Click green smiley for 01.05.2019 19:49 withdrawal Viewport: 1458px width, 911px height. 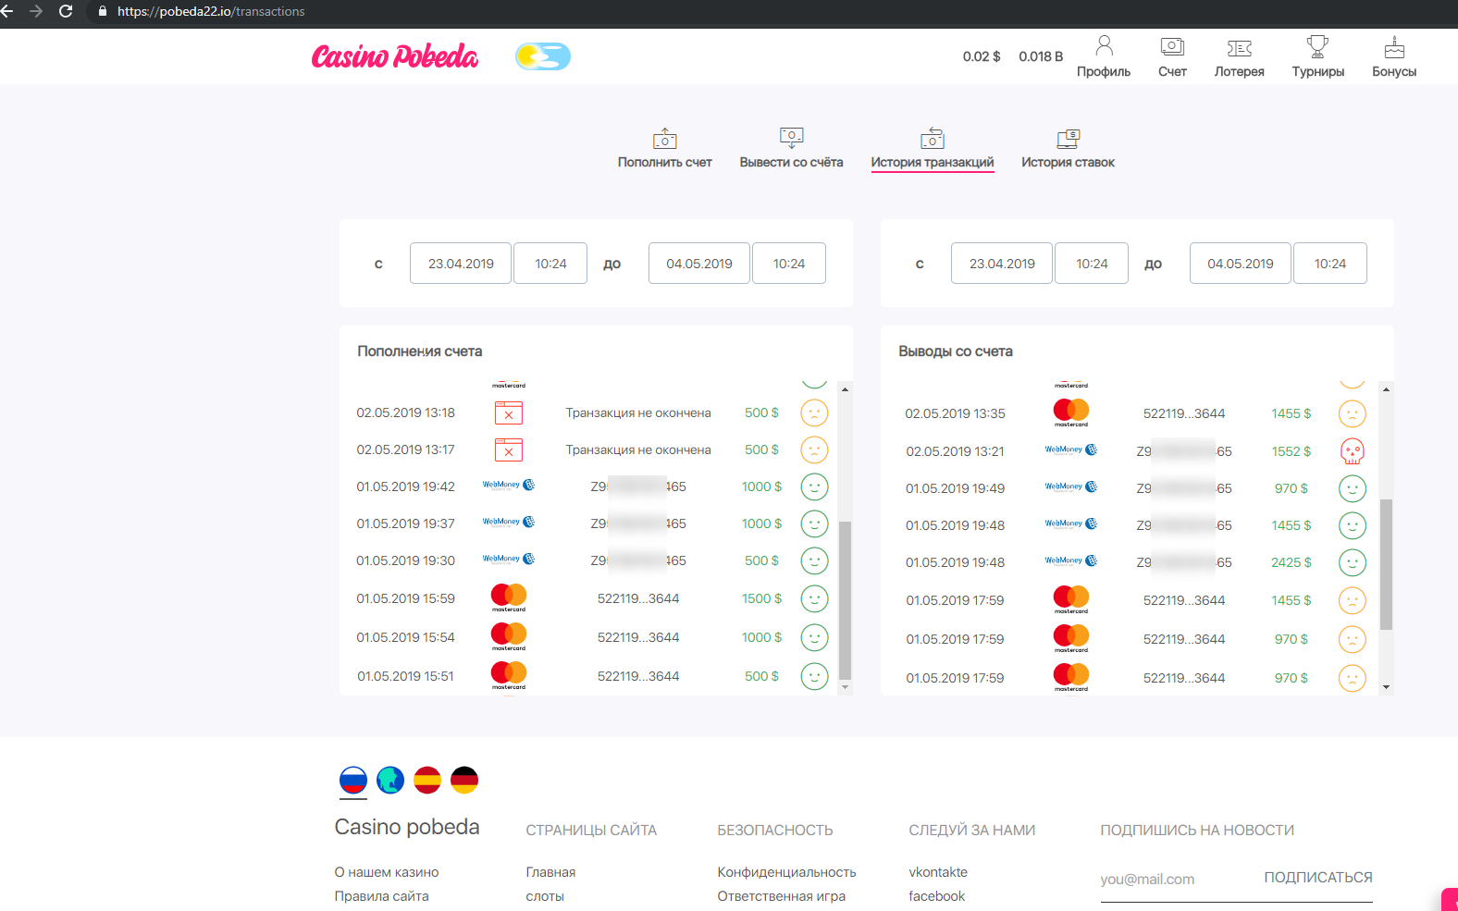coord(1353,488)
